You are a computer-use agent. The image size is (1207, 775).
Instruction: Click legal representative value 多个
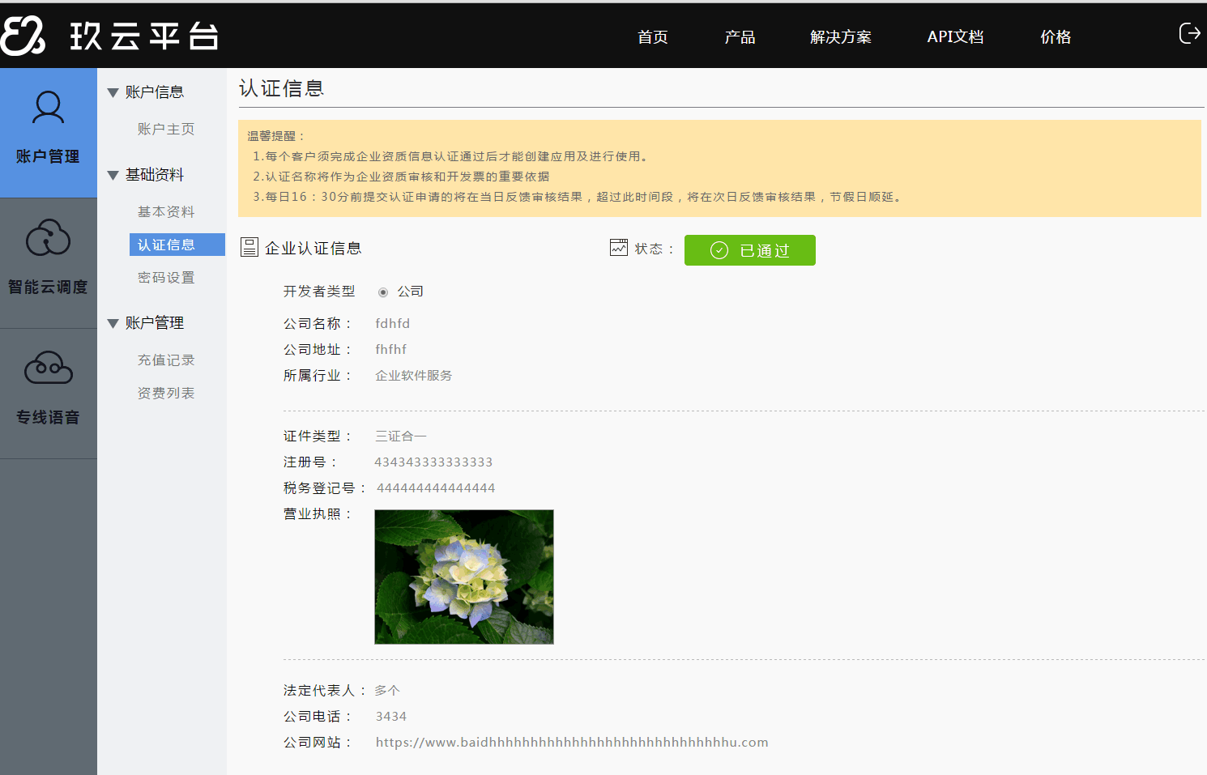pyautogui.click(x=387, y=690)
